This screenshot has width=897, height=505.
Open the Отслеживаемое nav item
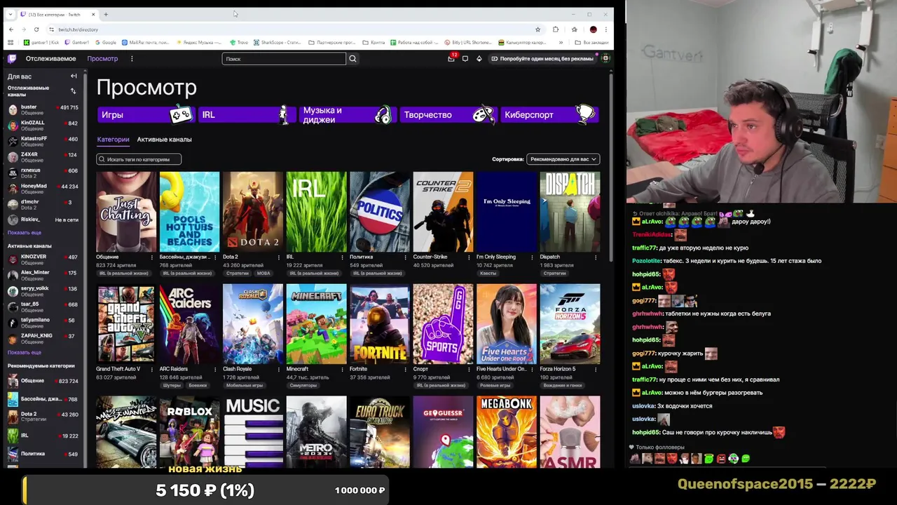coord(50,59)
